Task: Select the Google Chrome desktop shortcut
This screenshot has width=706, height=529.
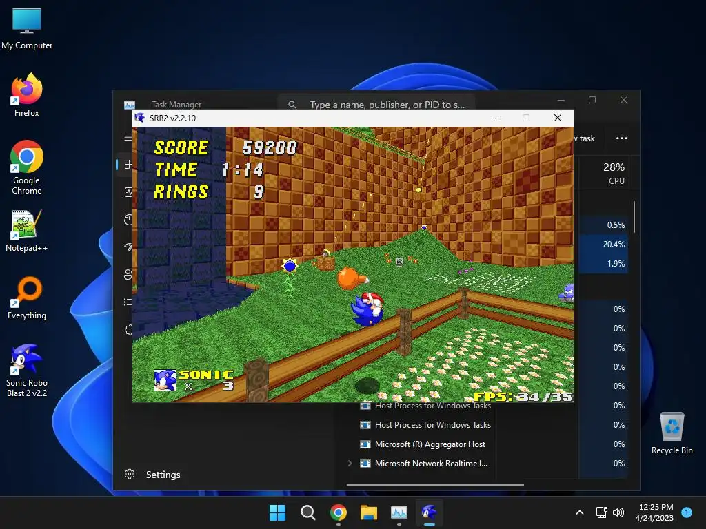Action: tap(27, 167)
